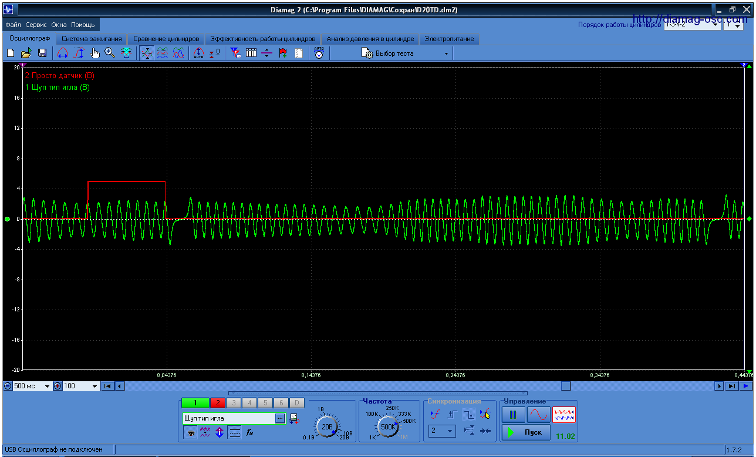Open the Окна menu

(x=59, y=25)
